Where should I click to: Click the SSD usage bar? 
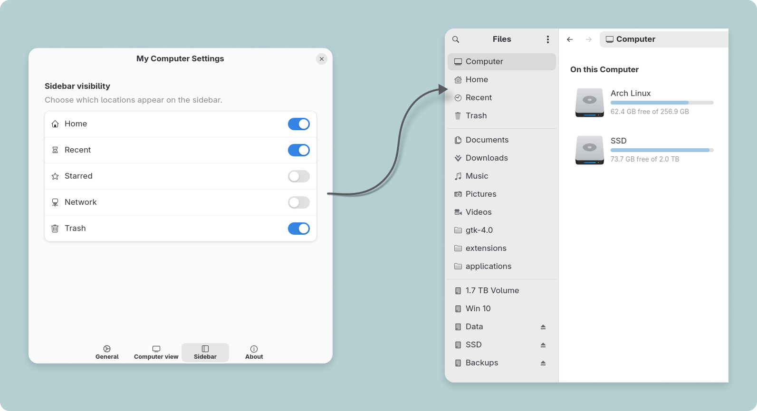[x=662, y=150]
